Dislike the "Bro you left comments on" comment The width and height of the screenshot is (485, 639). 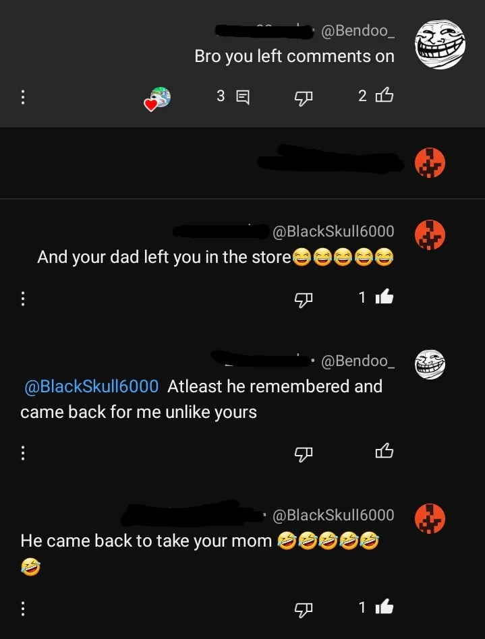click(x=304, y=97)
